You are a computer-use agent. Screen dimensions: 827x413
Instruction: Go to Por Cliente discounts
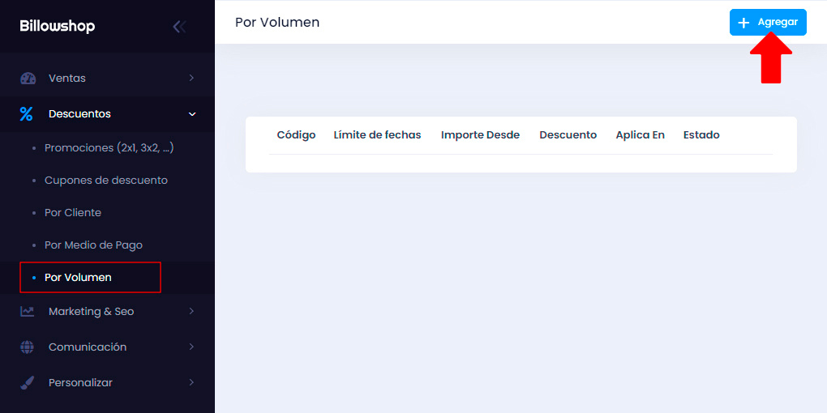(73, 213)
